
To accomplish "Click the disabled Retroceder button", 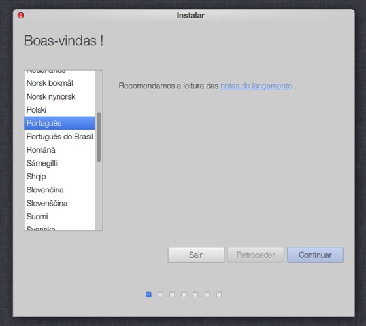I will click(x=256, y=255).
